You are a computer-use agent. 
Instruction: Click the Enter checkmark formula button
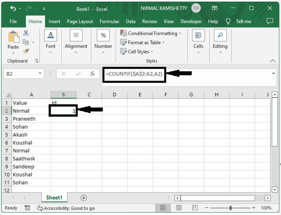(x=78, y=73)
